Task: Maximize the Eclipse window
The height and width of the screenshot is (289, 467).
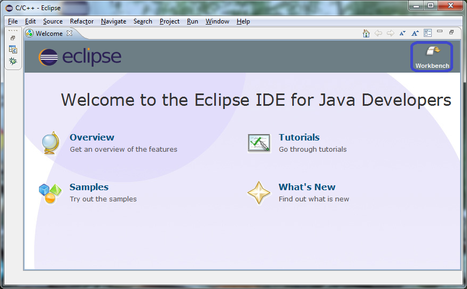Action: pos(431,6)
